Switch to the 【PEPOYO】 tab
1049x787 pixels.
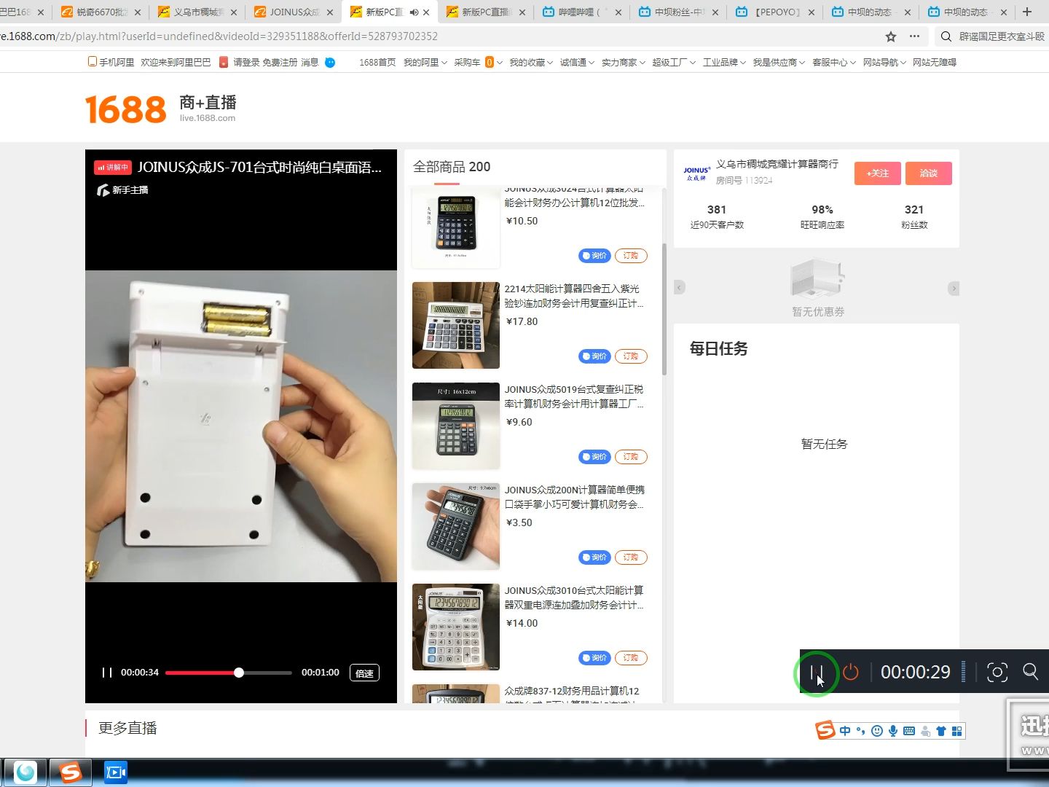[x=774, y=12]
